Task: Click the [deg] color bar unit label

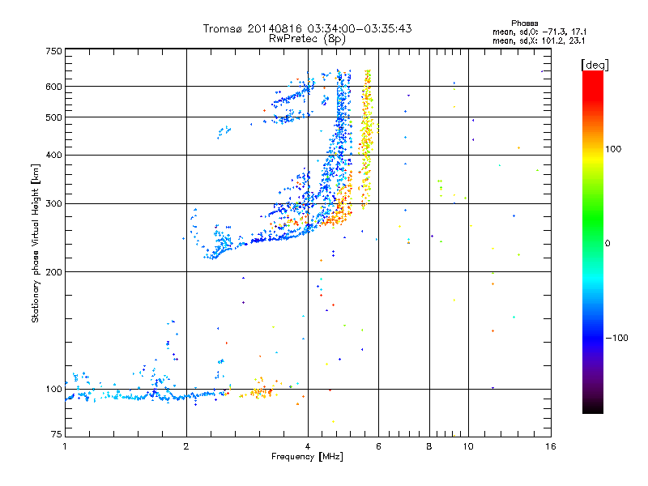Action: click(x=595, y=65)
